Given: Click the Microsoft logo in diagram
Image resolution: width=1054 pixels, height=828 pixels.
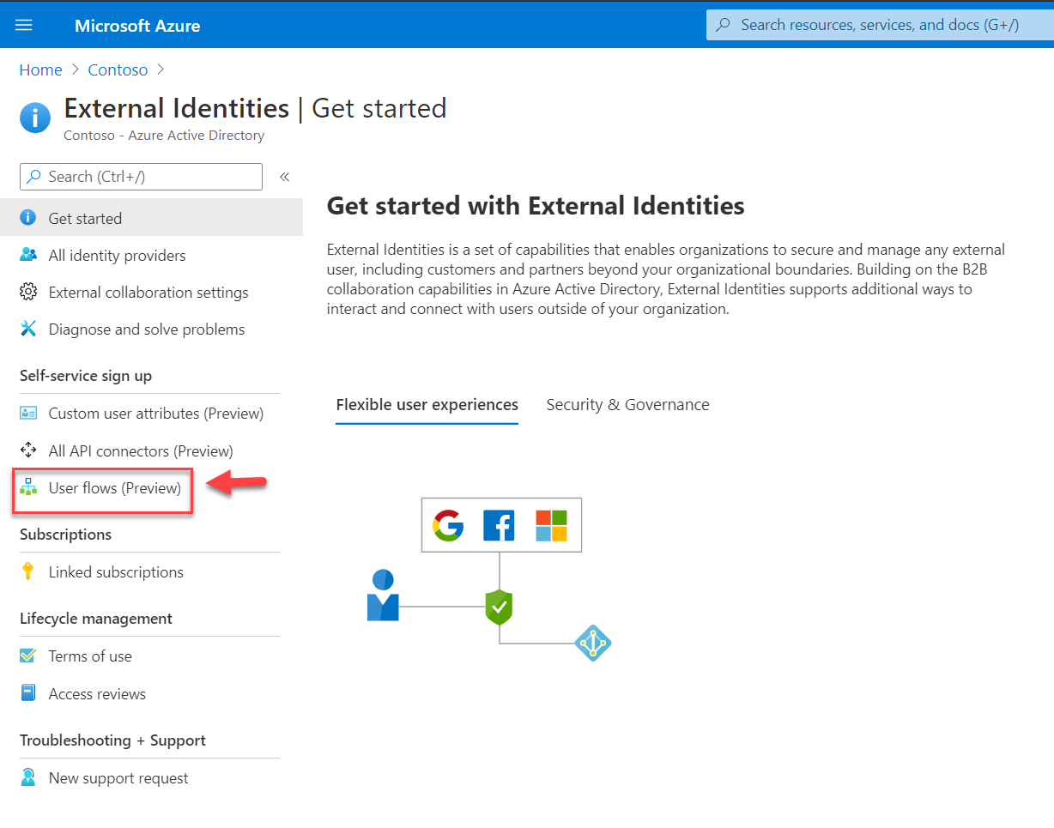Looking at the screenshot, I should tap(551, 525).
